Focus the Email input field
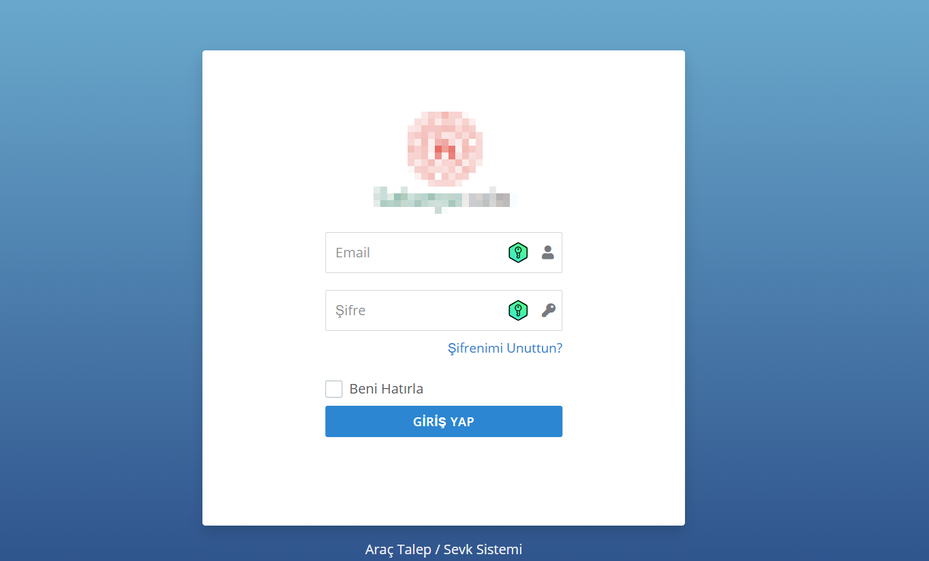The image size is (929, 561). 444,253
